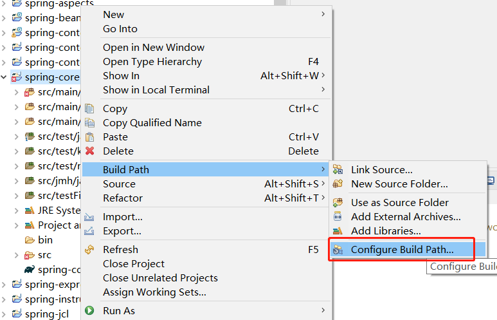Image resolution: width=497 pixels, height=320 pixels.
Task: Click the bin folder icon
Action: point(30,240)
